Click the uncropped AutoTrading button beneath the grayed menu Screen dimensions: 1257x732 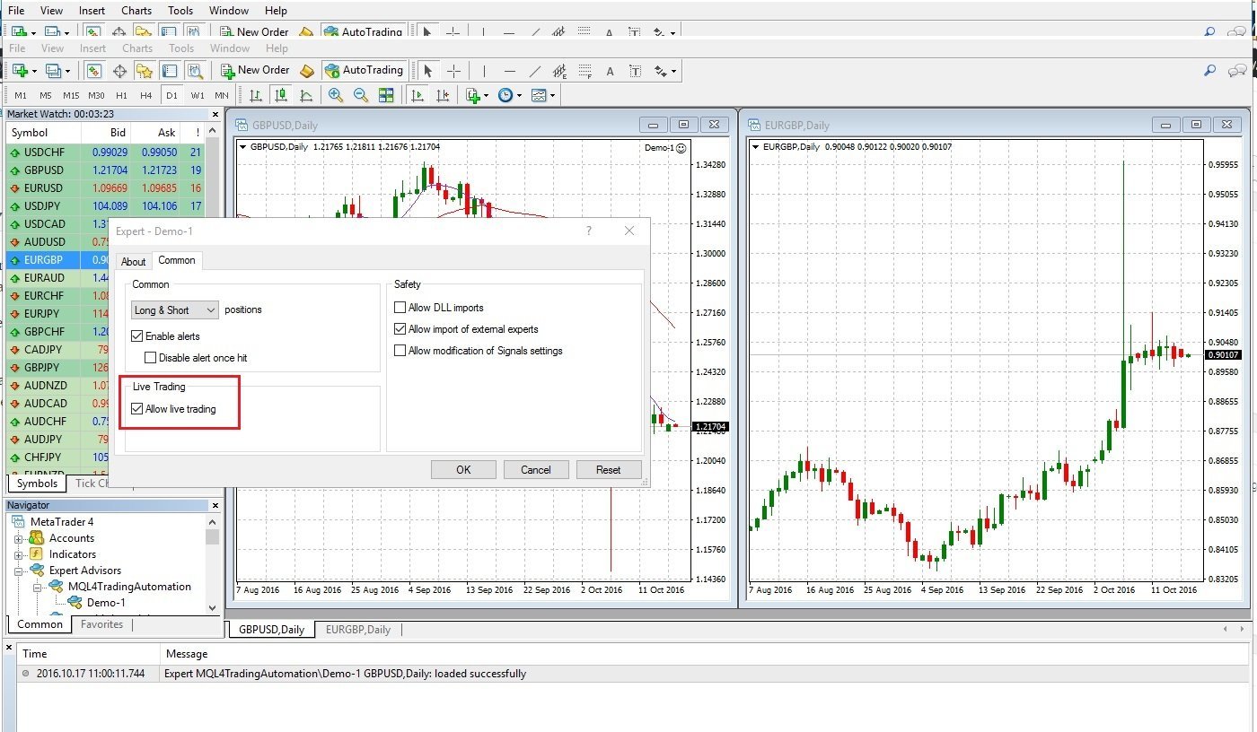click(x=364, y=70)
